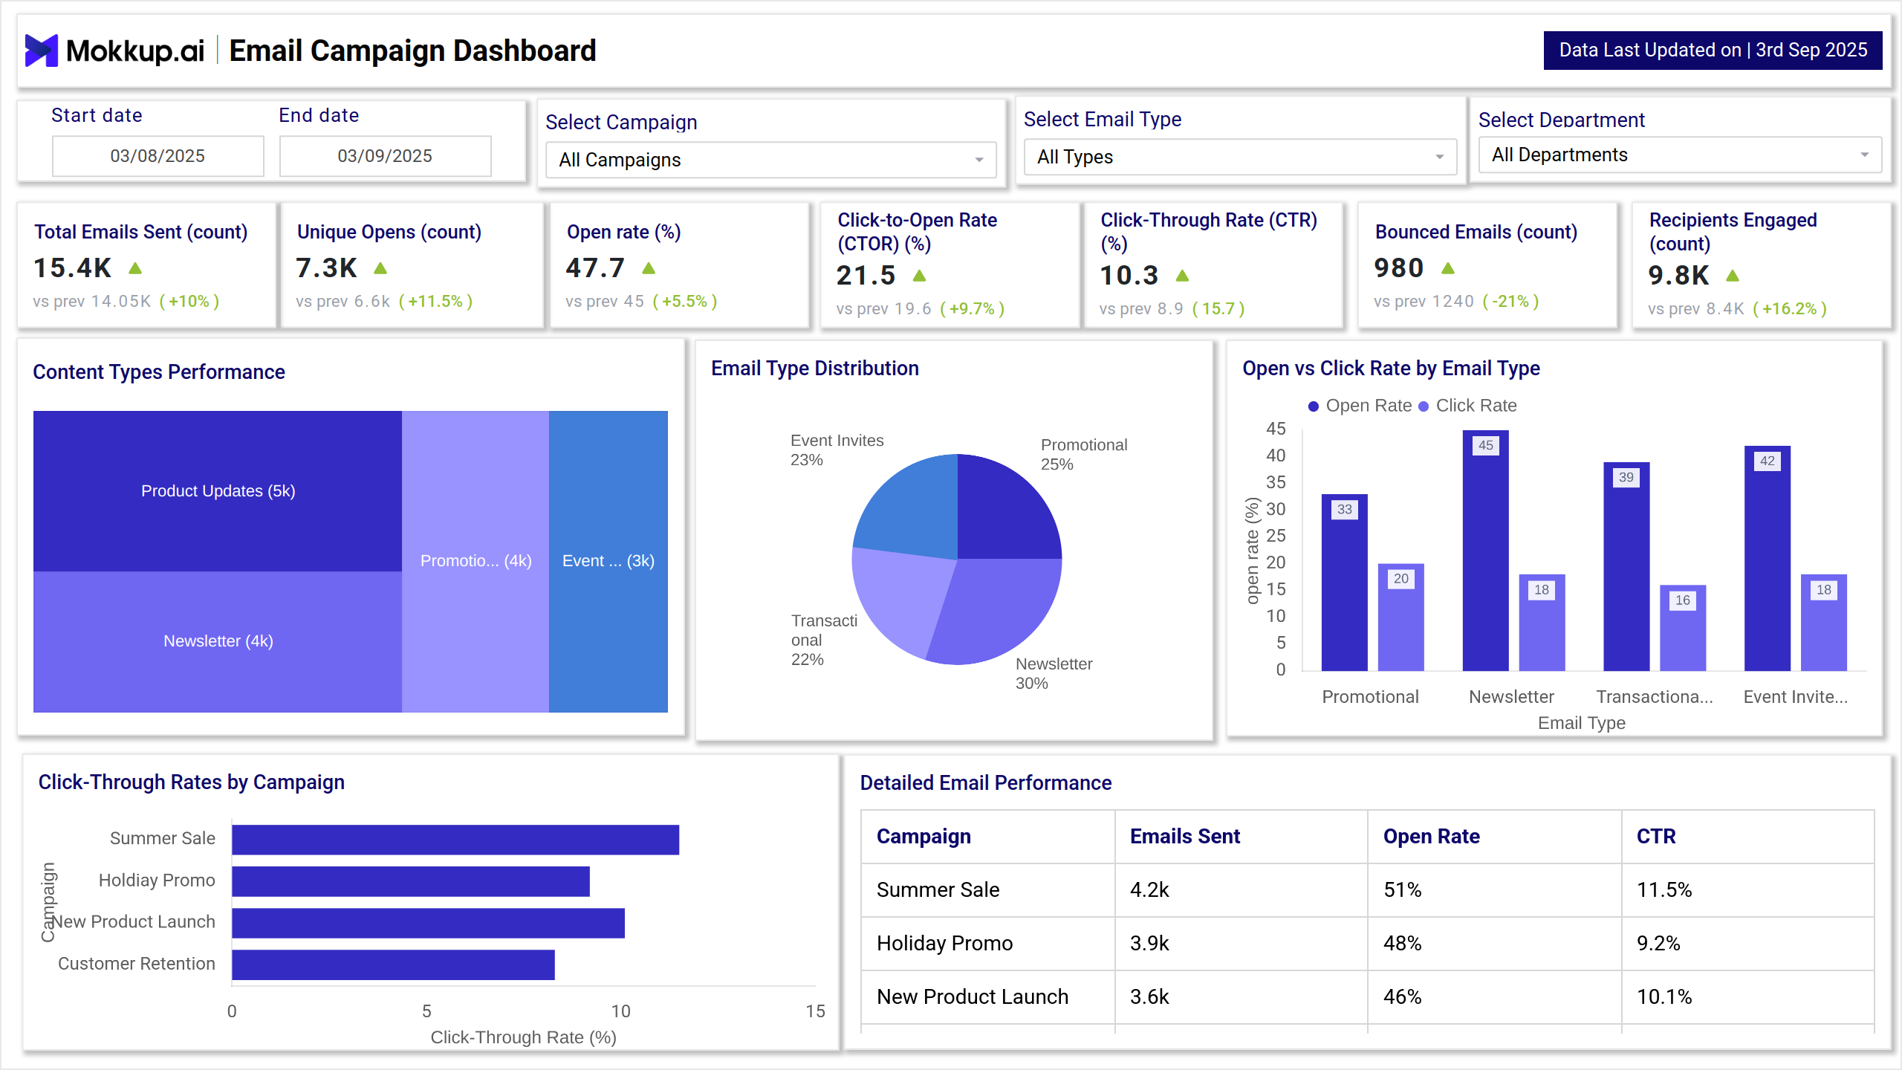This screenshot has width=1902, height=1070.
Task: Click the 9.8K Recipients Engaged value
Action: [1678, 276]
